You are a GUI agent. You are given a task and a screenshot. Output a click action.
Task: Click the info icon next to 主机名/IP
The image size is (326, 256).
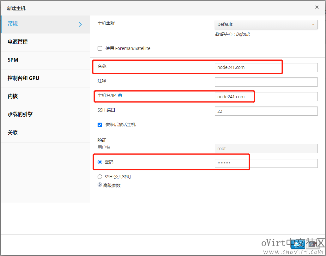[x=120, y=95]
